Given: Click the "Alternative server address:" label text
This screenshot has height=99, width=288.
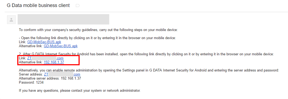Looking at the screenshot, I should click(39, 78).
